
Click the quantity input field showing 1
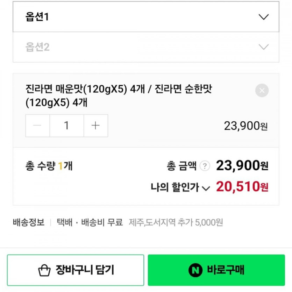(x=66, y=126)
